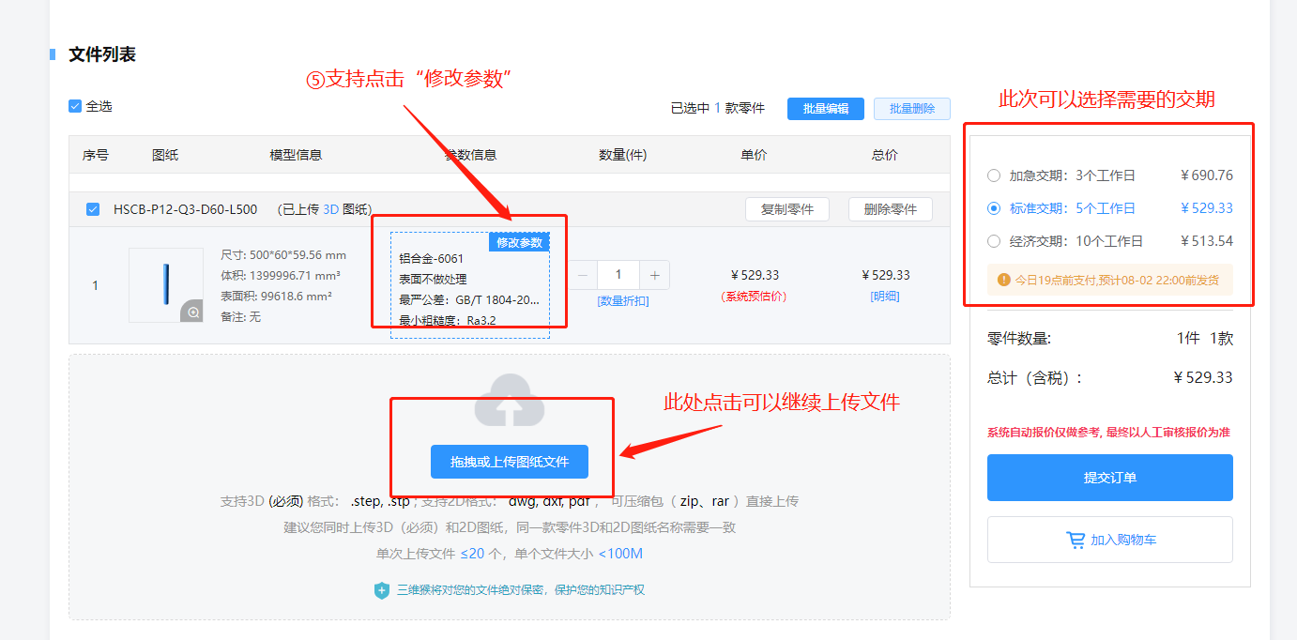1297x640 pixels.
Task: Expand the 明细 price details link
Action: click(x=885, y=297)
